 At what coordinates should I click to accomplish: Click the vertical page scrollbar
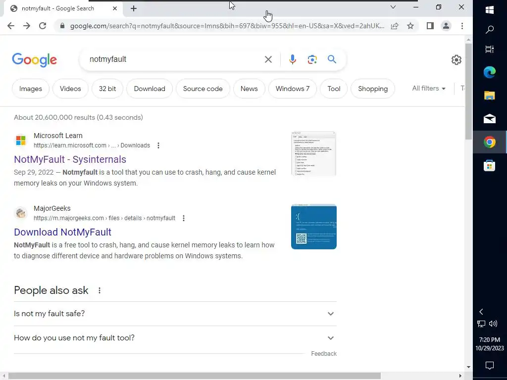pyautogui.click(x=468, y=92)
